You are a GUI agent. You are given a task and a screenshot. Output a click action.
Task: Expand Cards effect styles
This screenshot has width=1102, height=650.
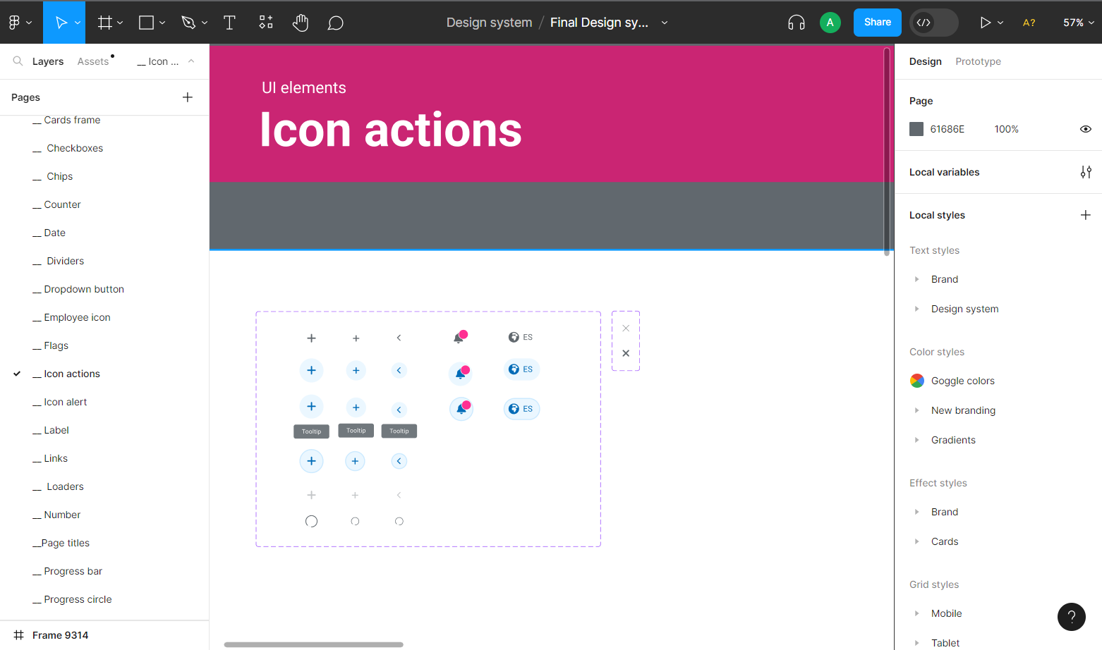click(916, 541)
